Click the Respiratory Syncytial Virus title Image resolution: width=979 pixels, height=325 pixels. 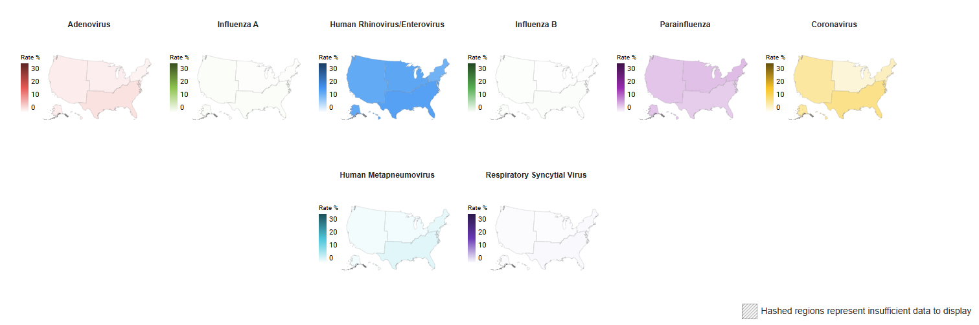click(536, 175)
